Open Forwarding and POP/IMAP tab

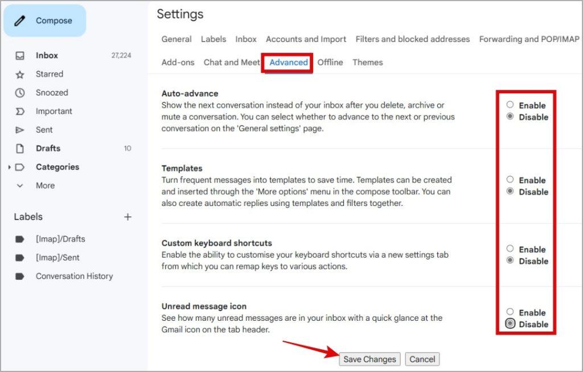[x=529, y=39]
